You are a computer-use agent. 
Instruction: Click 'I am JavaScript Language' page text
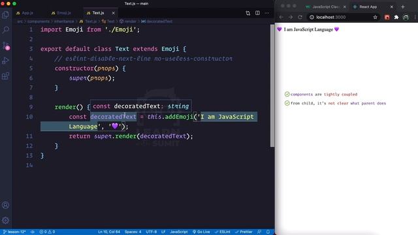pos(308,29)
